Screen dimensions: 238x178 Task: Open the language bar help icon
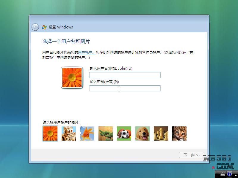(229, 174)
